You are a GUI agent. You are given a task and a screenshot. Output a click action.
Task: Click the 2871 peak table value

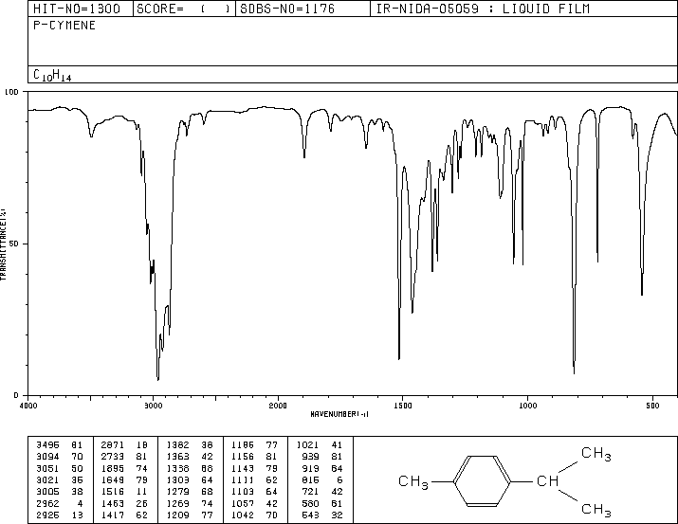pyautogui.click(x=113, y=444)
